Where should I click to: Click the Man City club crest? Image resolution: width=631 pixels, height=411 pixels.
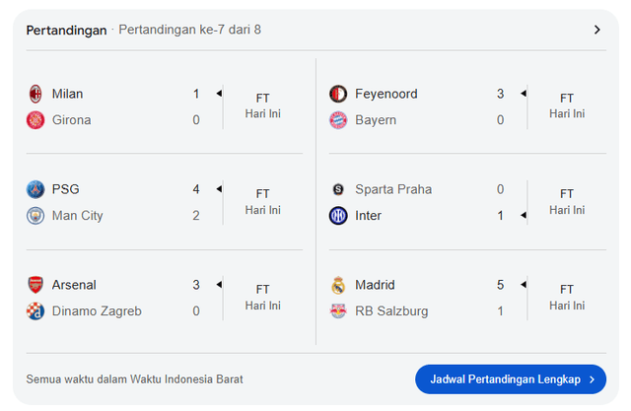[35, 216]
